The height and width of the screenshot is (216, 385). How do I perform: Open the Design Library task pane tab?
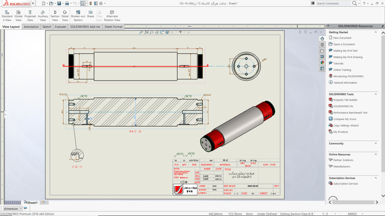322,45
